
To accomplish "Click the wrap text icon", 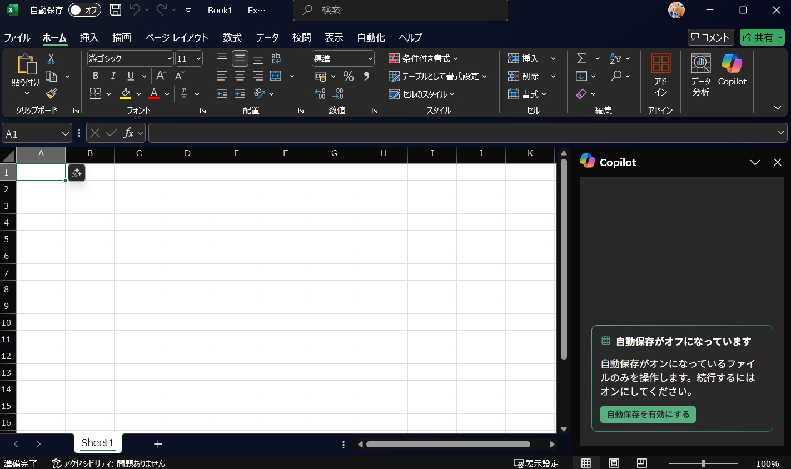I will 276,58.
